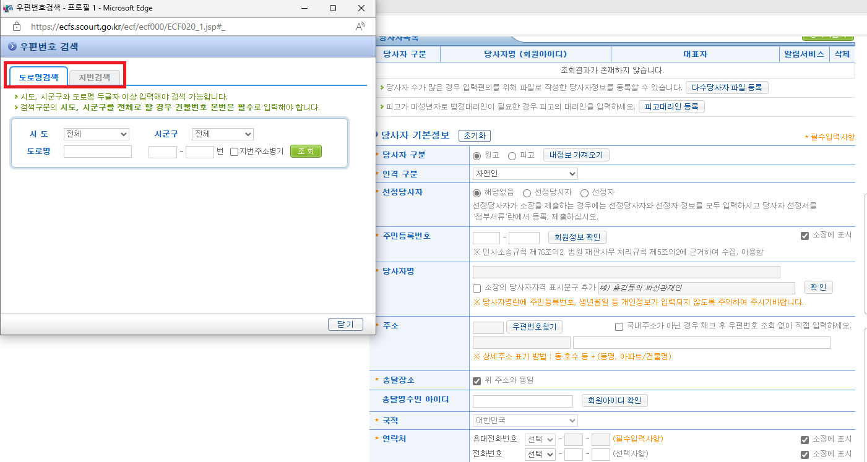Viewport: 867px width, 462px height.
Task: Open the 국적 dropdown
Action: point(525,421)
